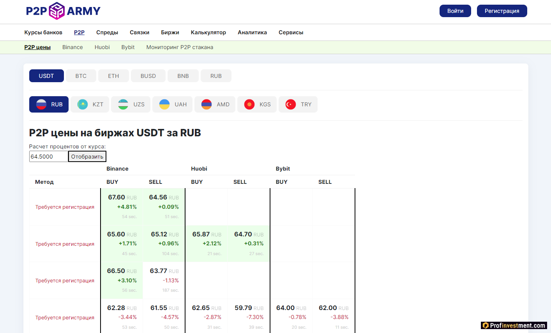Click the Binance BUY price 62.28
551x333 pixels.
[x=116, y=308]
